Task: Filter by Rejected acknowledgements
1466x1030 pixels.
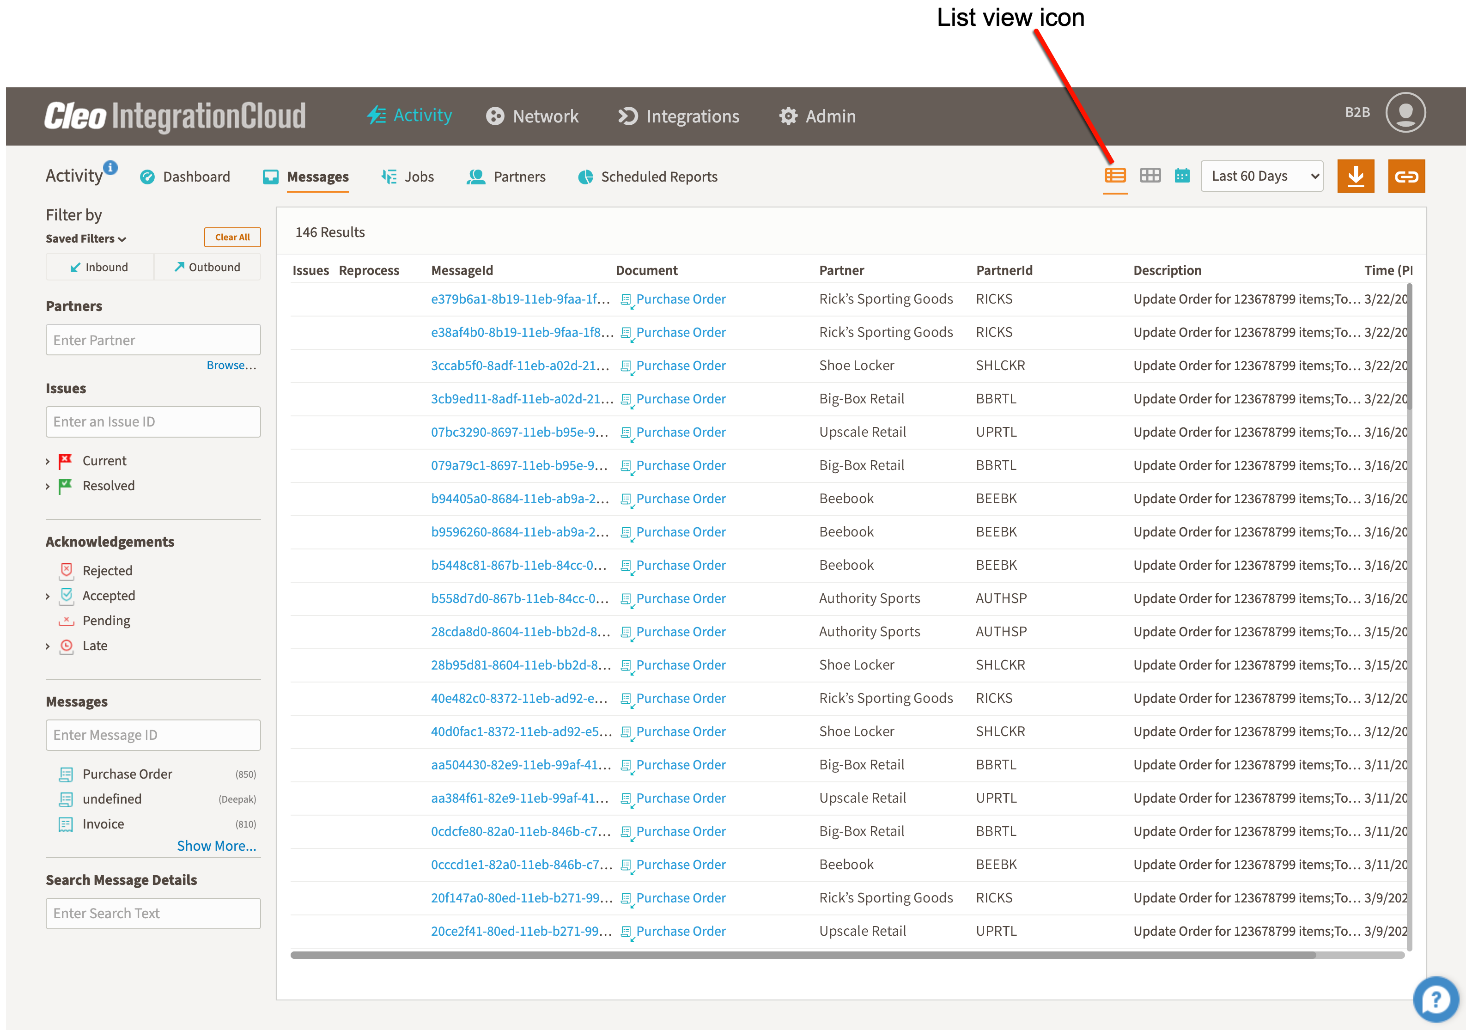Action: pos(107,570)
